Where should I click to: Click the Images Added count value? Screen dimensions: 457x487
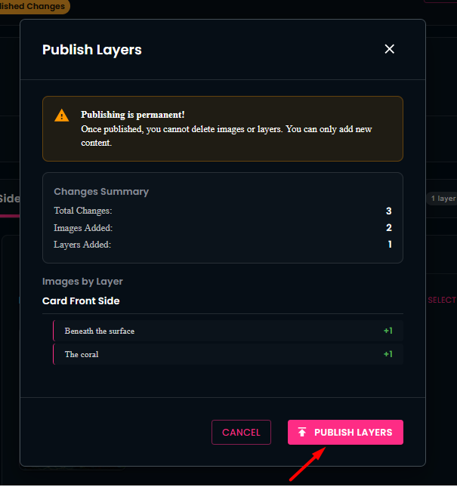(x=389, y=228)
